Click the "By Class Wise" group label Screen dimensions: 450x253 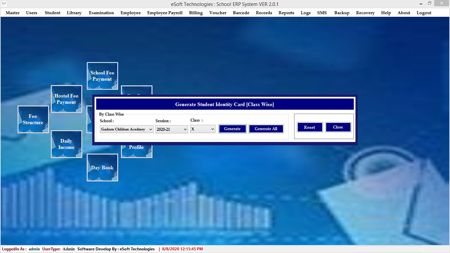(x=112, y=114)
